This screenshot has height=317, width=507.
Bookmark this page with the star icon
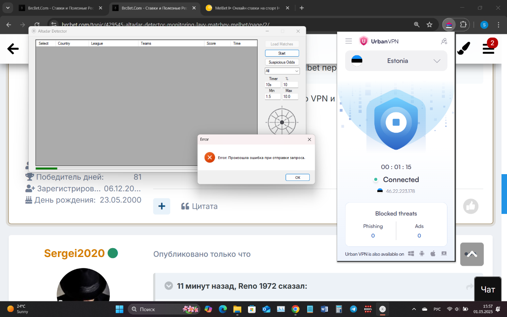point(430,25)
